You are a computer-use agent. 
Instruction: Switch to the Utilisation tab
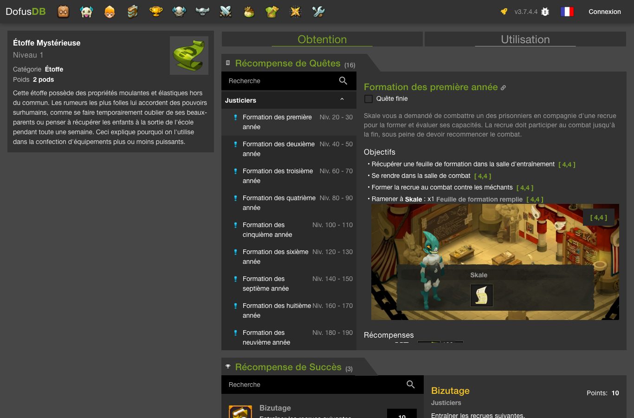525,39
